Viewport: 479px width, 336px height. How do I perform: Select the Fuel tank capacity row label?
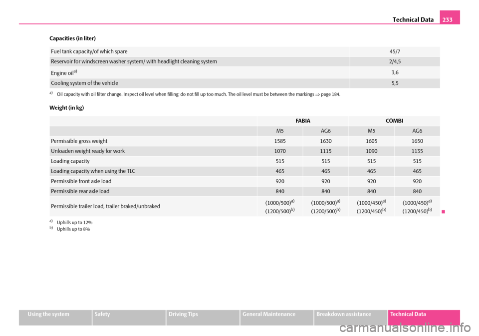tap(89, 51)
